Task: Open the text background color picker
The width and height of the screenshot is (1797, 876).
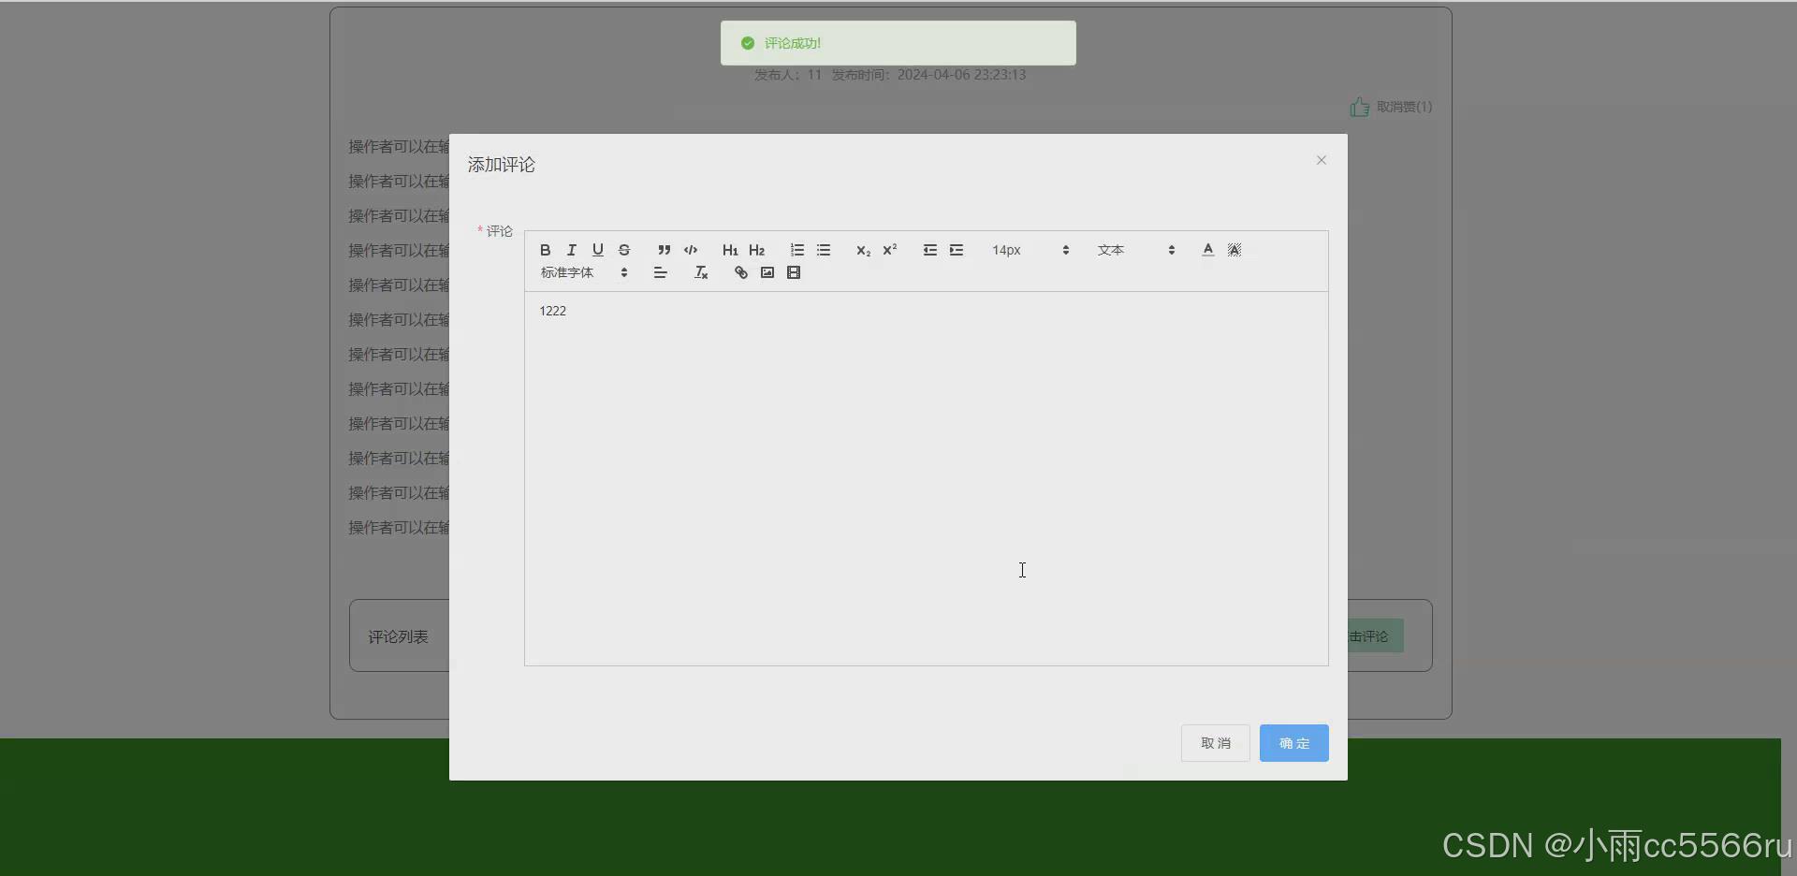Action: point(1235,250)
